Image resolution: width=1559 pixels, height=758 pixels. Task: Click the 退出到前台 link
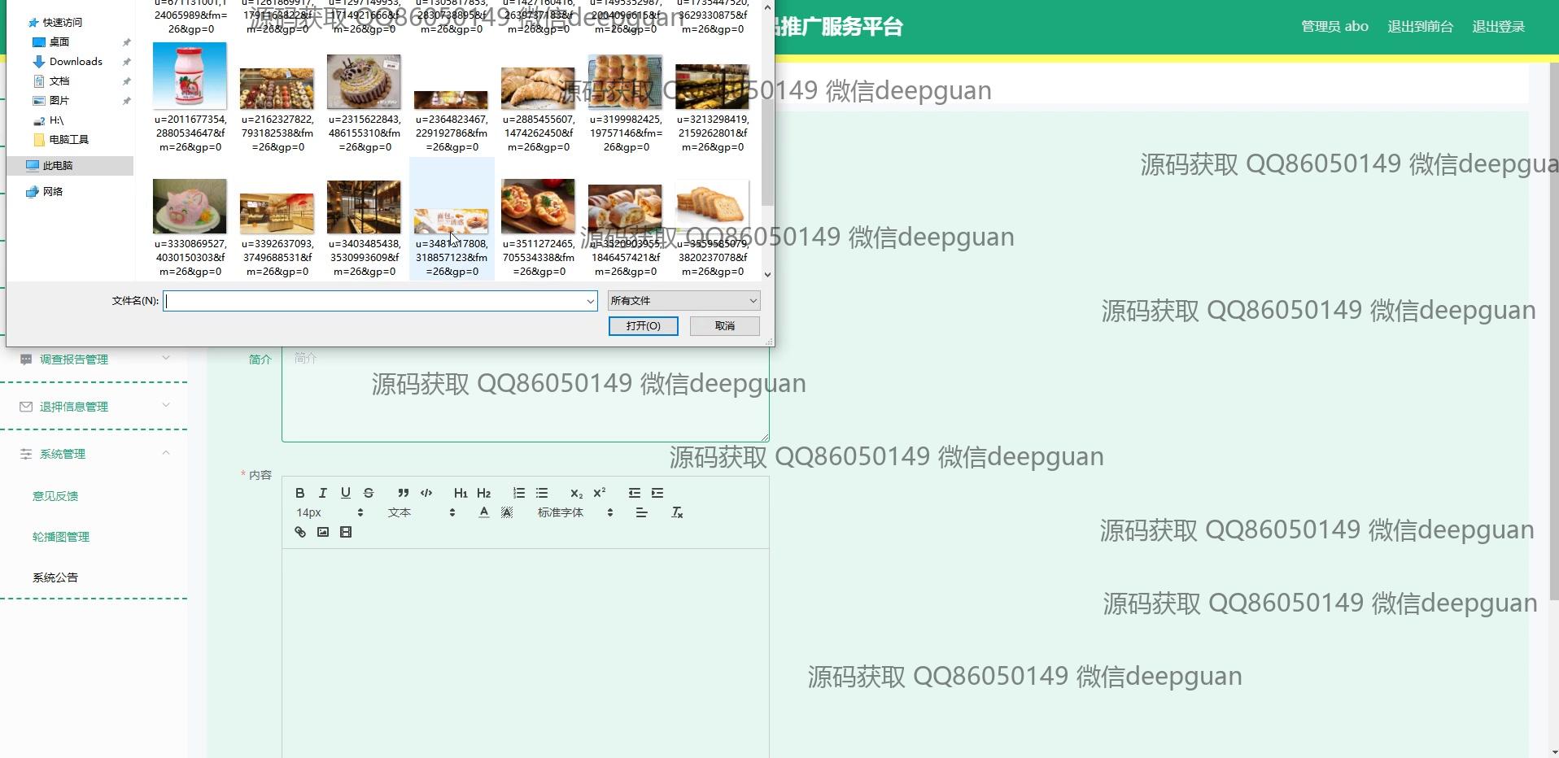tap(1420, 26)
